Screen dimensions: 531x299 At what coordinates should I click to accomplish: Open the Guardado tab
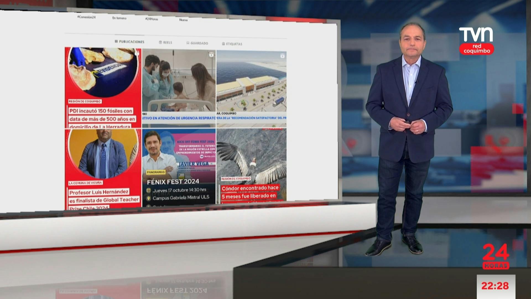pos(199,43)
